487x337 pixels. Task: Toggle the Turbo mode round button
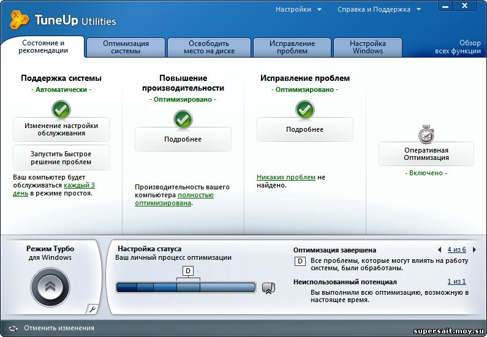(x=50, y=287)
